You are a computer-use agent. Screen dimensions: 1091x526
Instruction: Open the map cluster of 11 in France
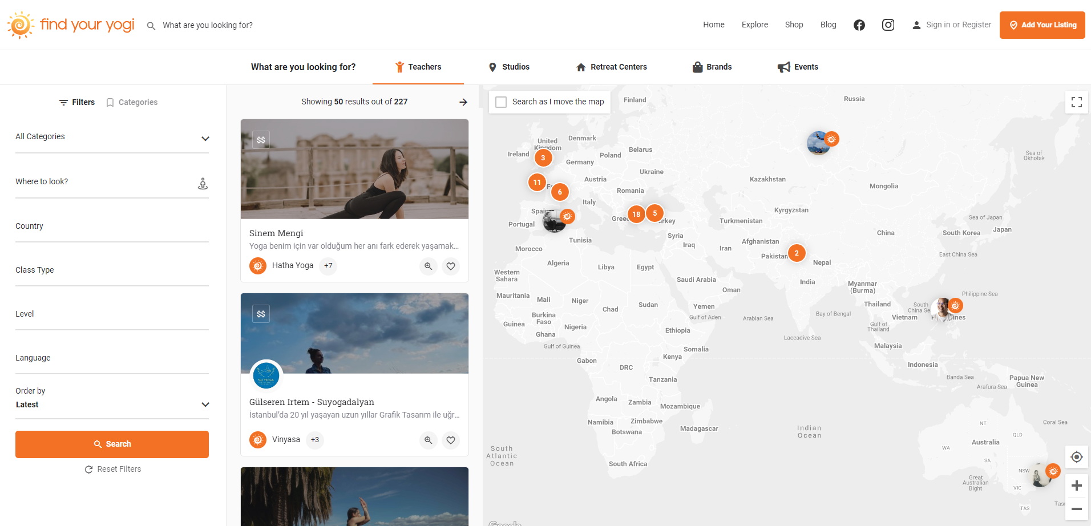(537, 183)
